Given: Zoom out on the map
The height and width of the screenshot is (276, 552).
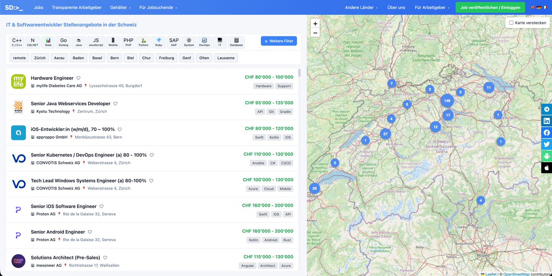Looking at the screenshot, I should pyautogui.click(x=315, y=33).
